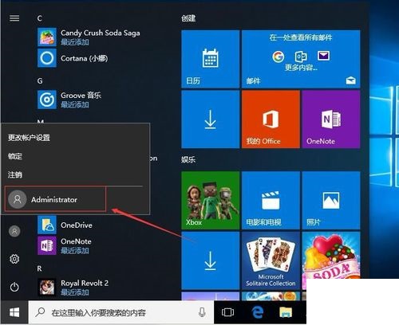Open Groove 音乐 app icon
This screenshot has height=325, width=399.
[x=47, y=100]
